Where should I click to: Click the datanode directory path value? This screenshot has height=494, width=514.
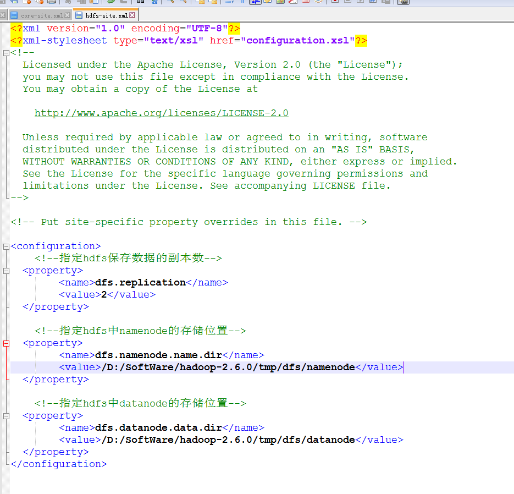click(228, 440)
